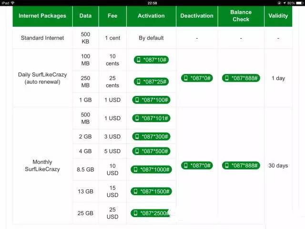The height and width of the screenshot is (229, 305).
Task: Check Monthly SurfLikeCrazy balance via *087*888#
Action: pyautogui.click(x=241, y=166)
